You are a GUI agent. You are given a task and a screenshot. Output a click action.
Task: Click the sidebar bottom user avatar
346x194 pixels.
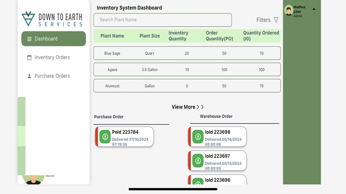(33, 179)
